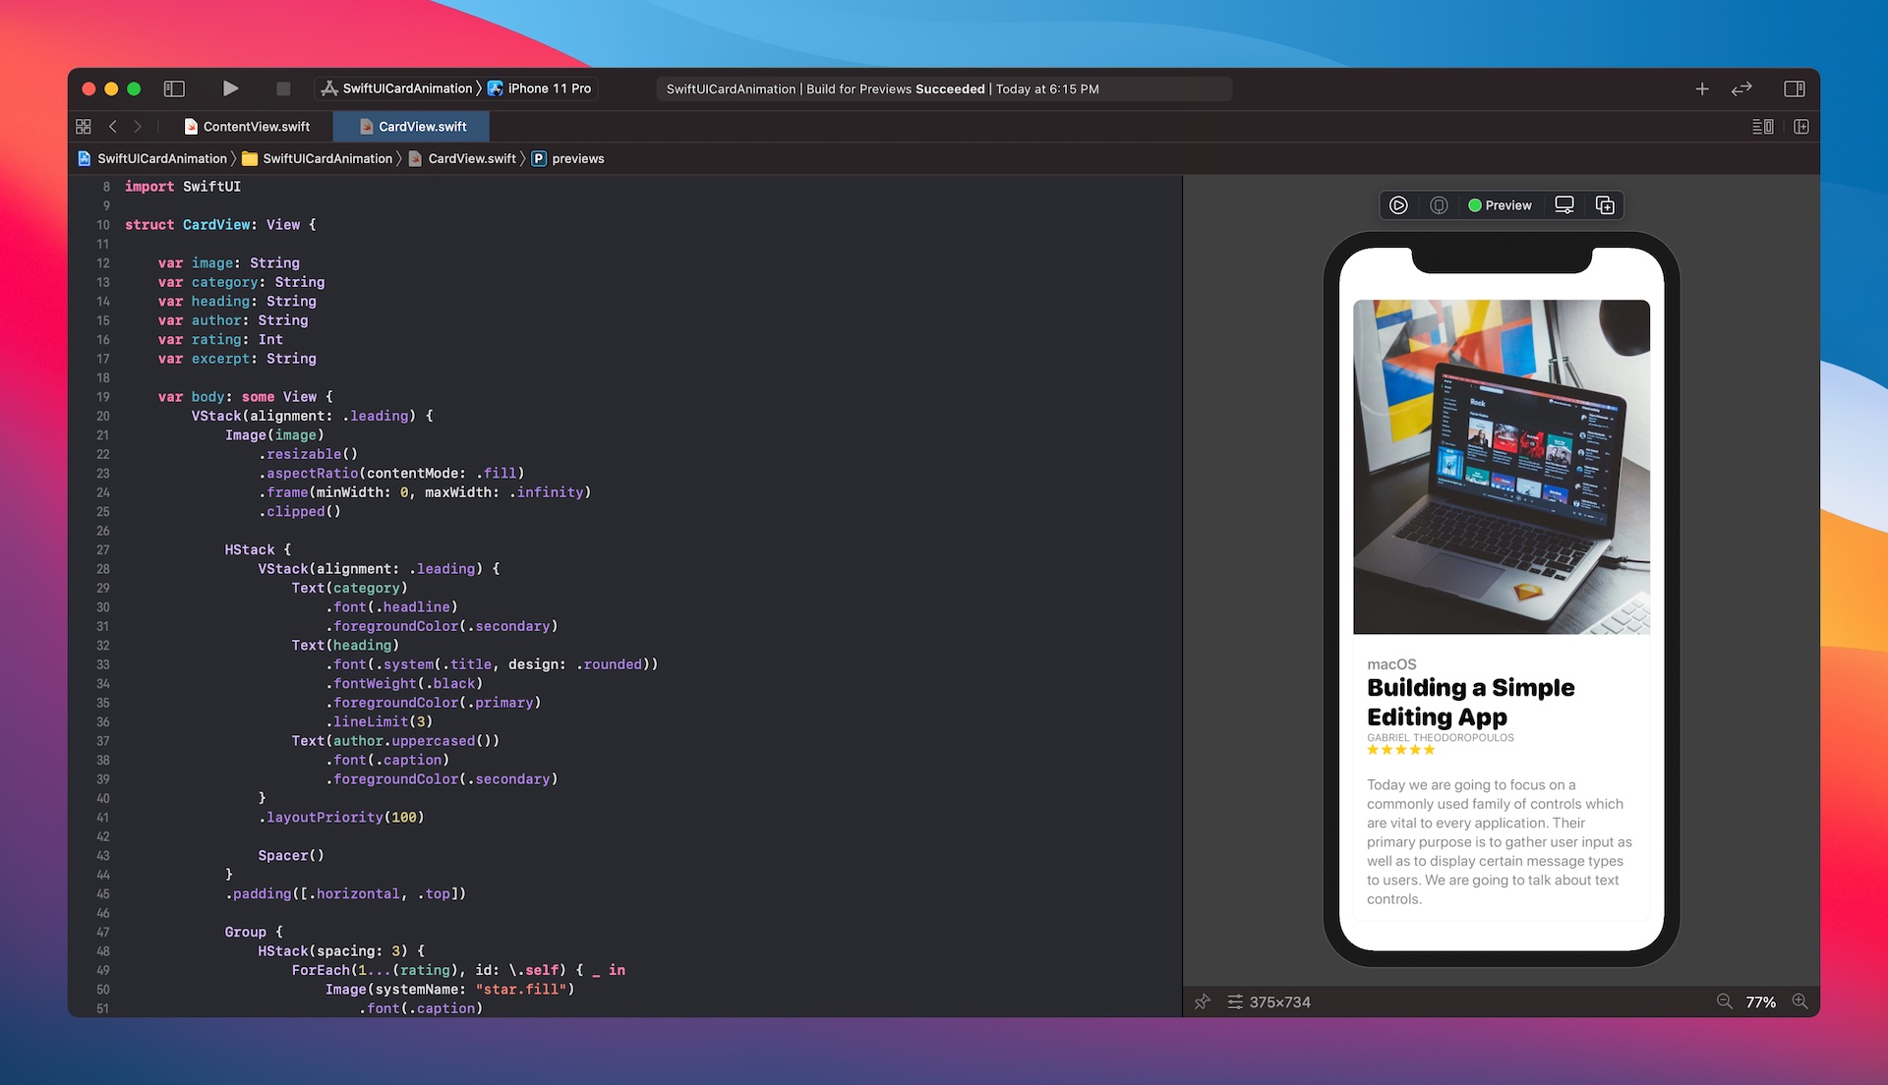Expand the previews breadcrumb item
Image resolution: width=1888 pixels, height=1085 pixels.
(x=578, y=158)
